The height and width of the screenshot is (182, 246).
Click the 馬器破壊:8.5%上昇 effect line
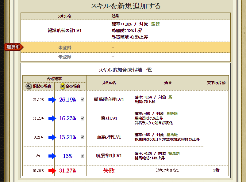click(130, 37)
